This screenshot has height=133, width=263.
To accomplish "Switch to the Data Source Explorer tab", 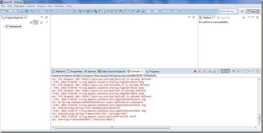I will pos(112,71).
